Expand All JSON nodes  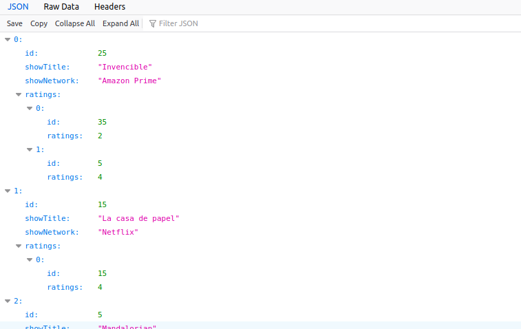(x=120, y=23)
